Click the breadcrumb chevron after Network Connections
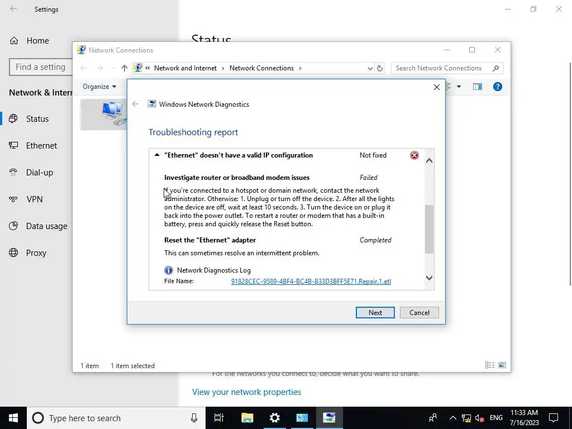The width and height of the screenshot is (572, 429). click(300, 68)
